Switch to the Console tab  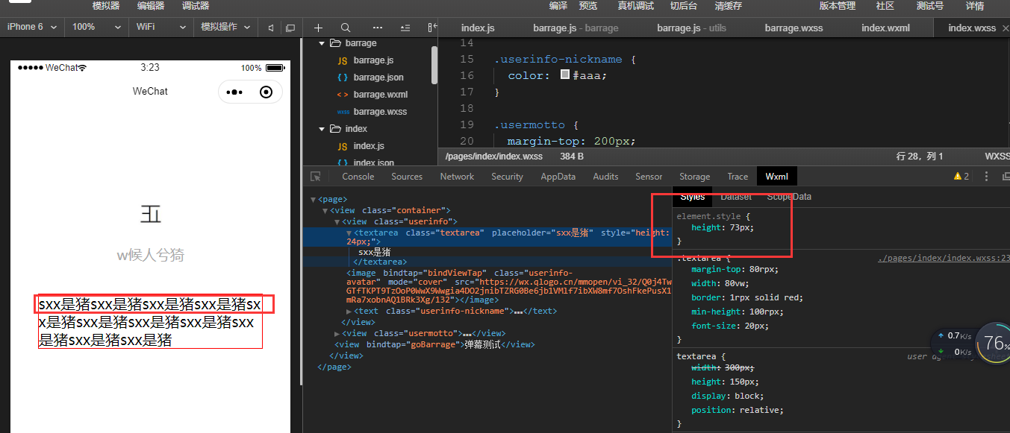[358, 176]
